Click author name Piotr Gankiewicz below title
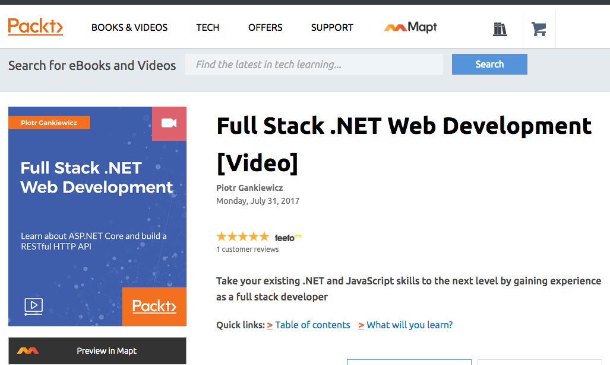The width and height of the screenshot is (610, 365). pyautogui.click(x=249, y=188)
